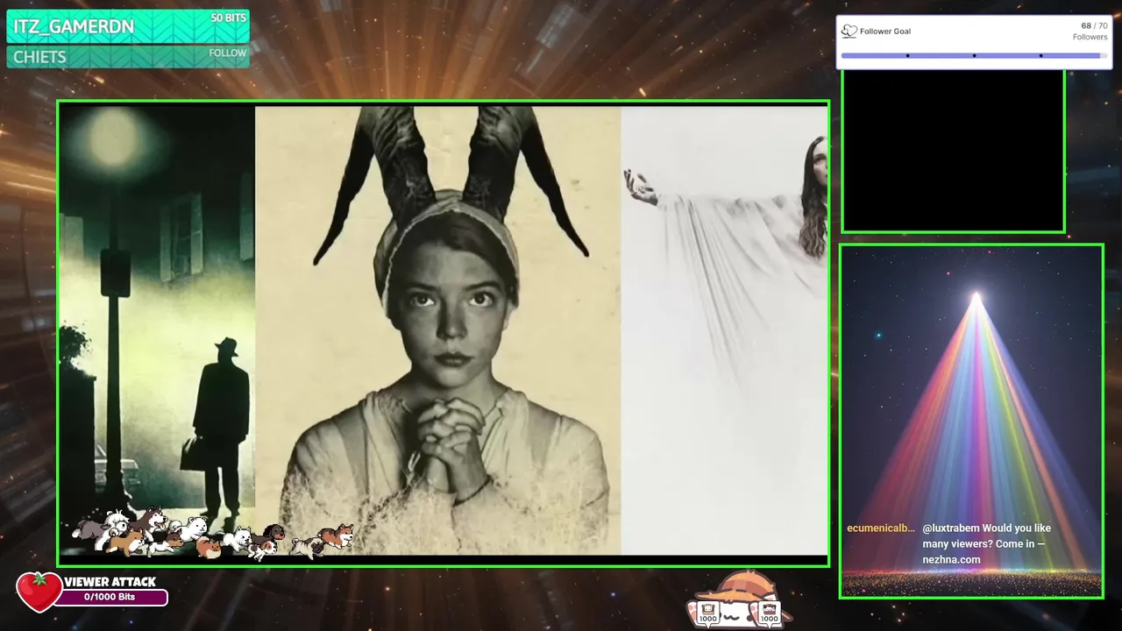Image resolution: width=1122 pixels, height=631 pixels.
Task: Click the 'VIEWER ATTACK' title text
Action: (x=110, y=582)
